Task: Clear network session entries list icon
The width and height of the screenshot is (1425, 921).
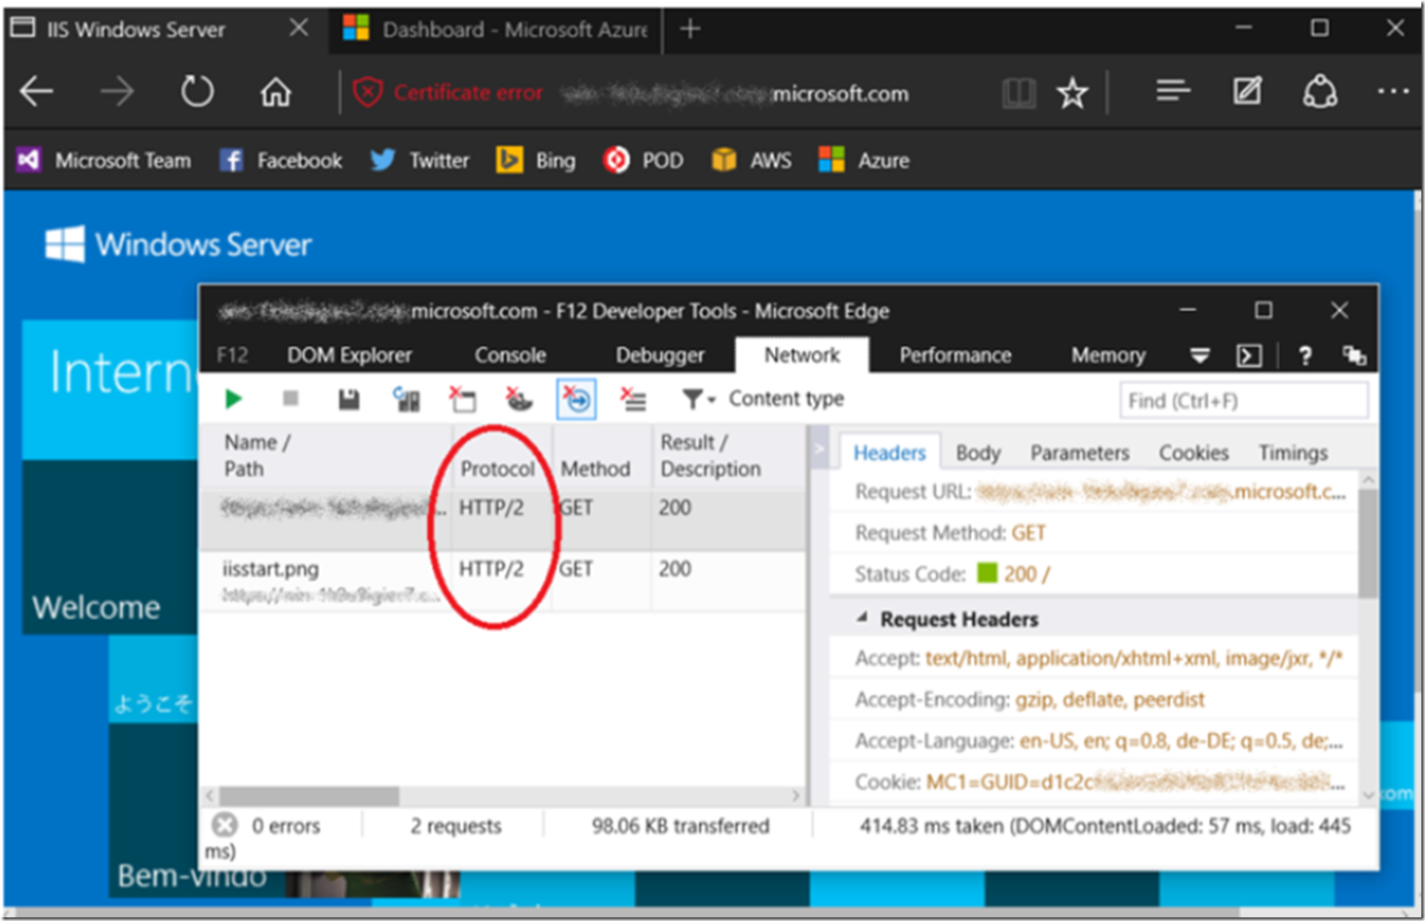Action: point(633,399)
